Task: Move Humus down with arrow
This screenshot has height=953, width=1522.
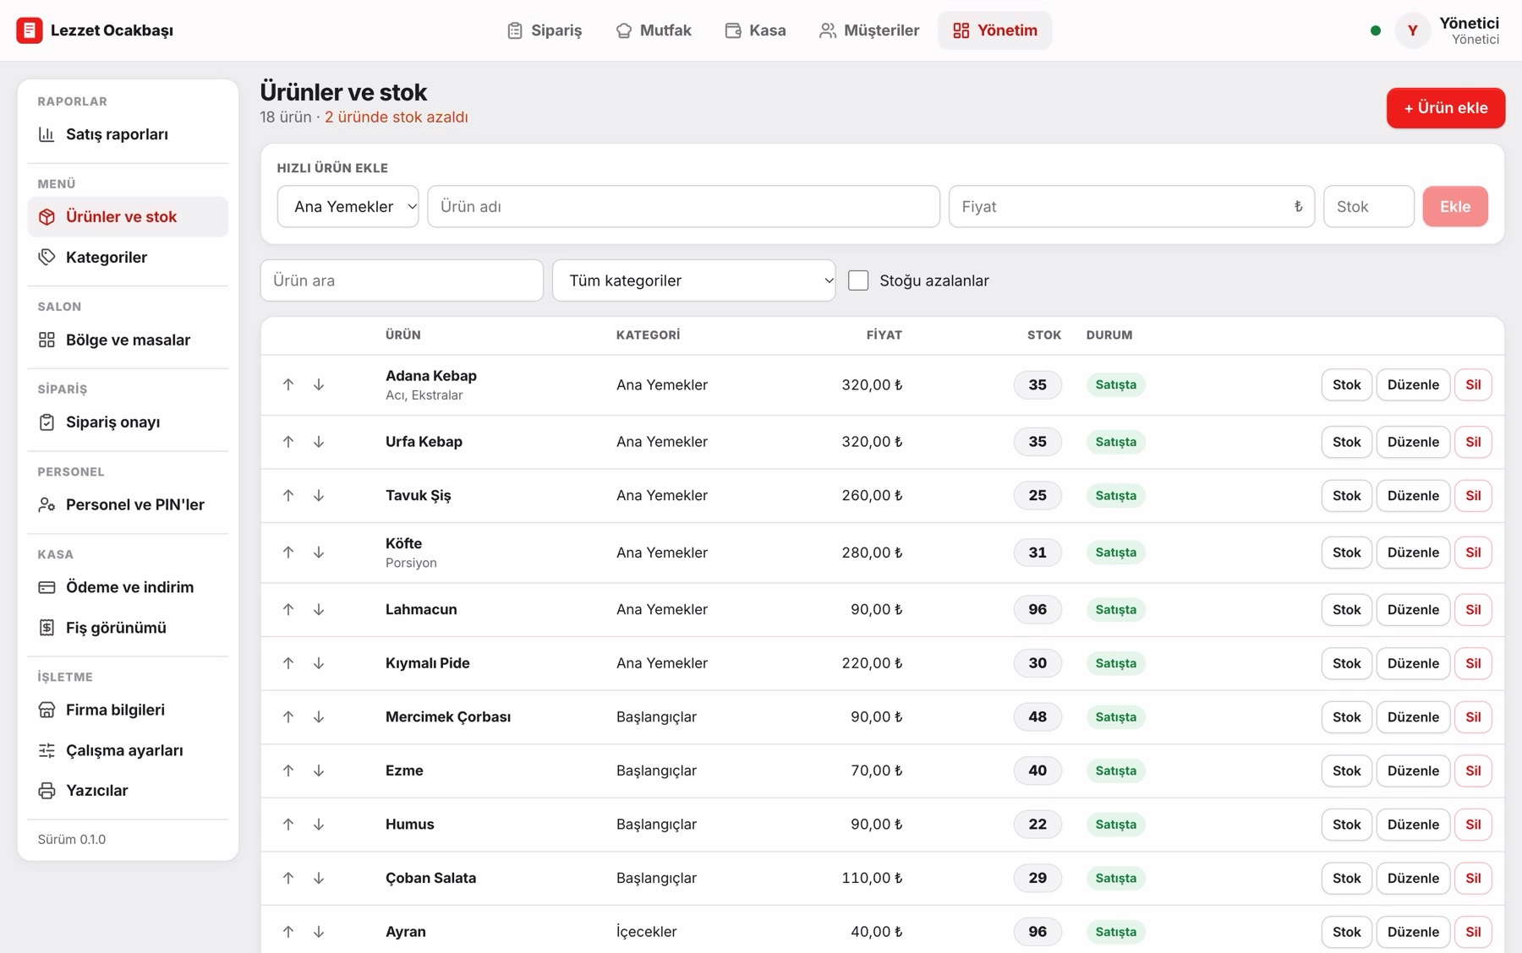Action: pyautogui.click(x=319, y=825)
